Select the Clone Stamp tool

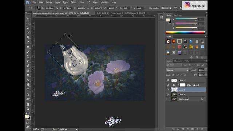click(x=28, y=56)
